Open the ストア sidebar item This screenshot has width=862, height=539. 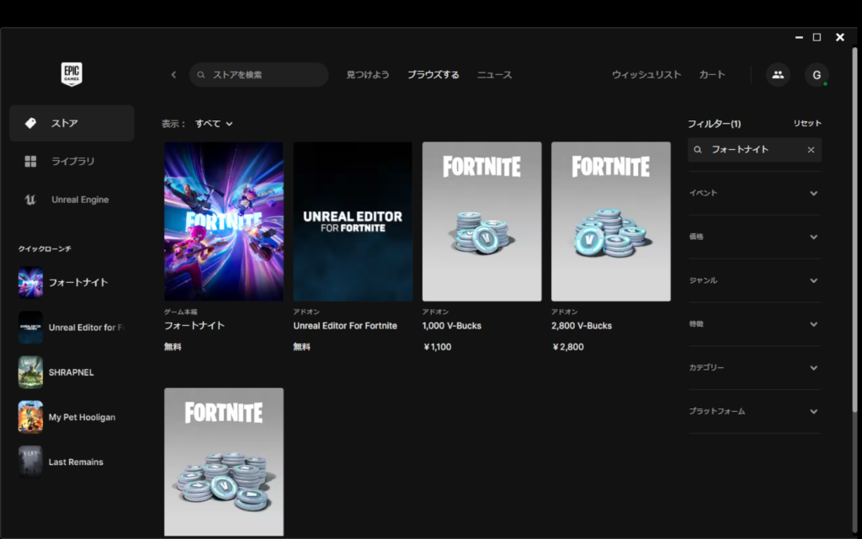72,123
